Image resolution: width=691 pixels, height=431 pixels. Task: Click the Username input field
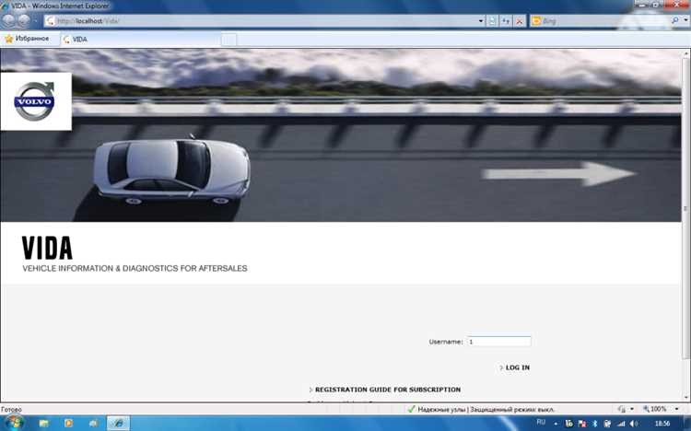click(x=498, y=342)
